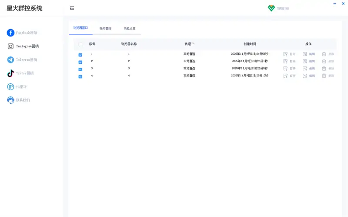Open Telegram营销 in the sidebar
The height and width of the screenshot is (217, 348).
(22, 60)
